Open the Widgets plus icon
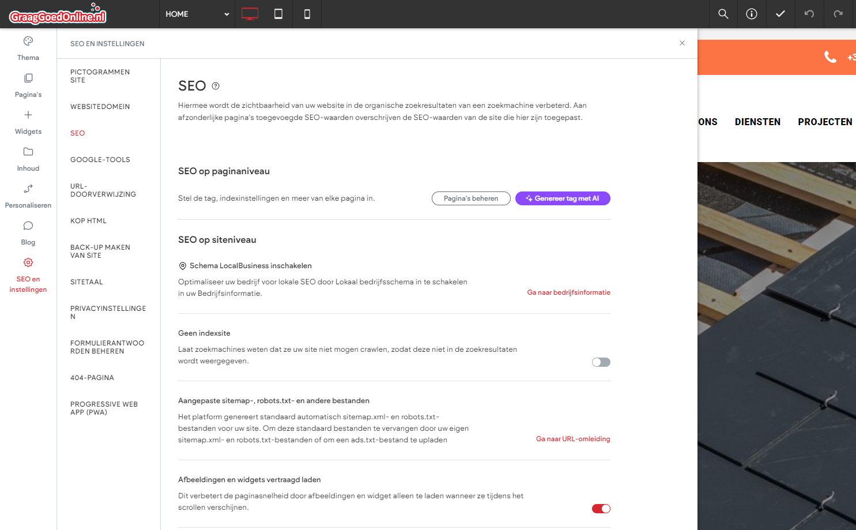 click(28, 115)
